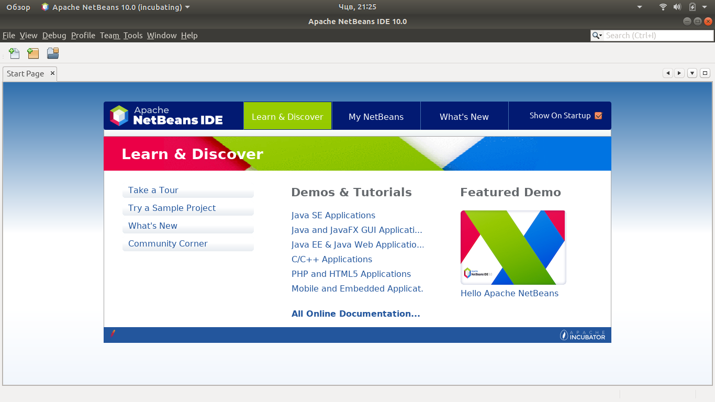
Task: Open the Tools menu
Action: coord(133,36)
